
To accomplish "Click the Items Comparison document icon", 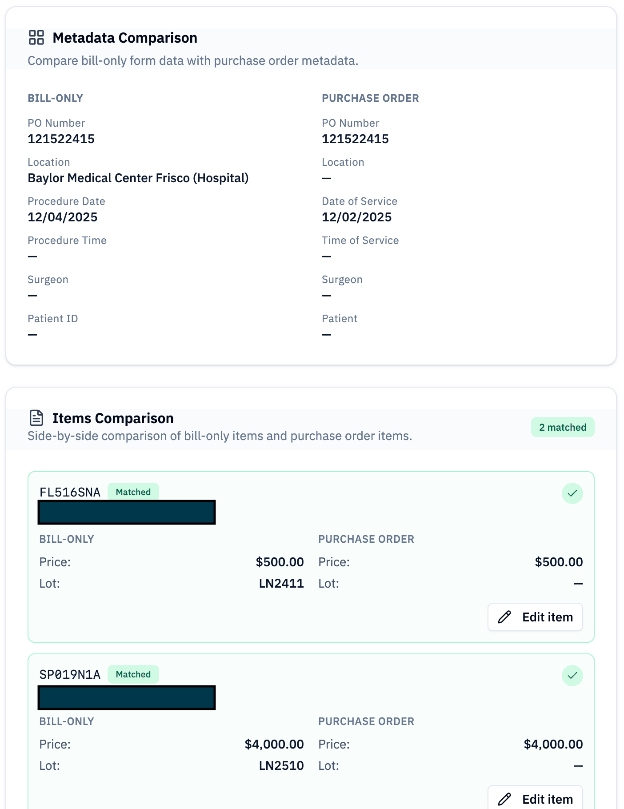I will point(36,418).
